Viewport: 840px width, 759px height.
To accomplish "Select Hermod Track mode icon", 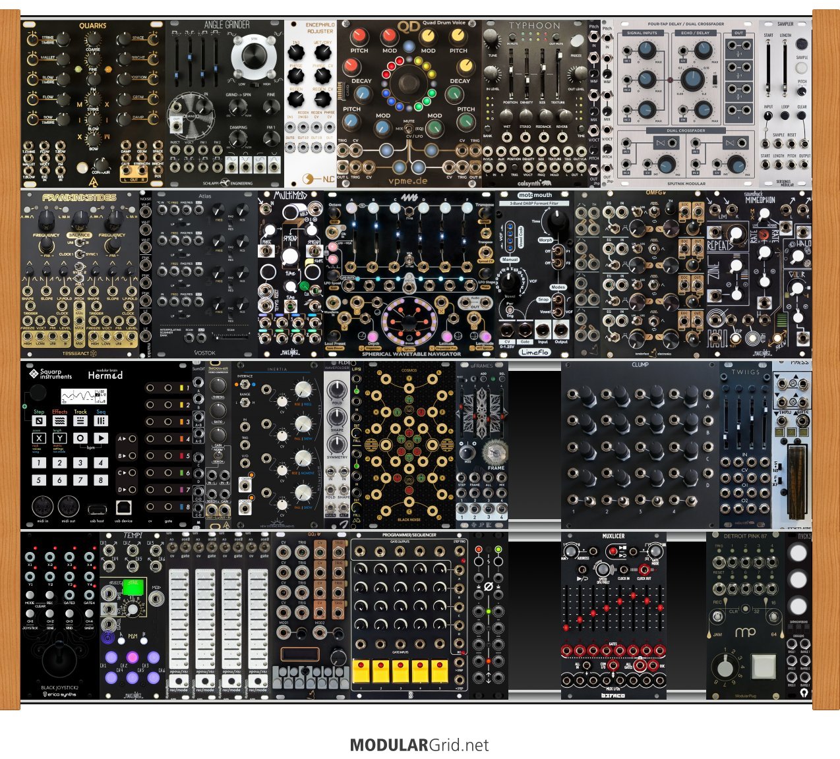I will click(80, 420).
